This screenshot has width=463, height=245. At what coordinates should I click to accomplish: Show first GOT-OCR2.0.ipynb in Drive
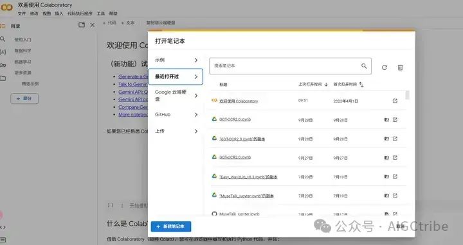[x=386, y=119]
